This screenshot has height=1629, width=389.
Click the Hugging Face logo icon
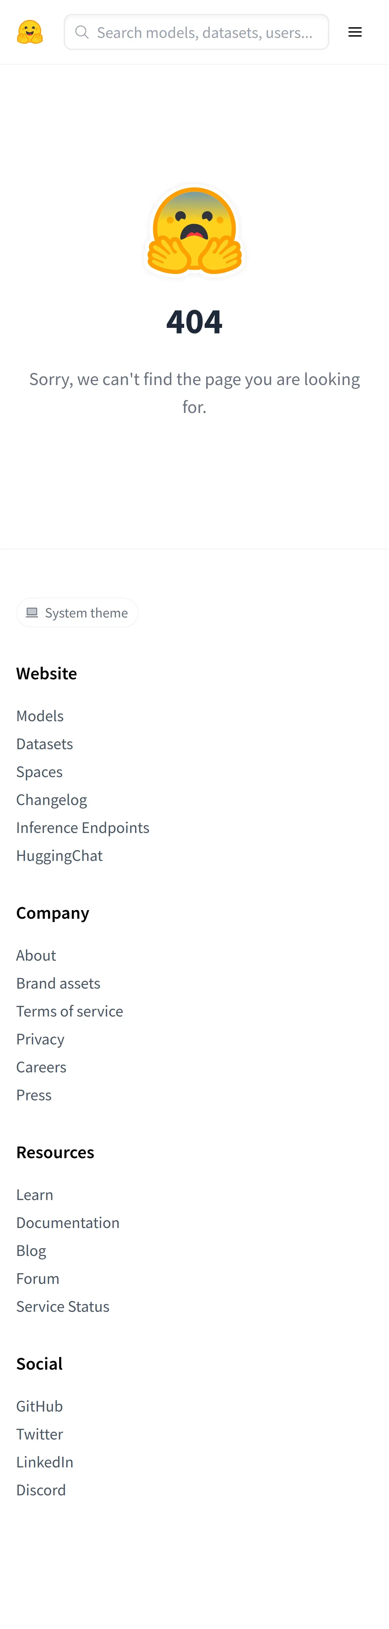[x=30, y=32]
